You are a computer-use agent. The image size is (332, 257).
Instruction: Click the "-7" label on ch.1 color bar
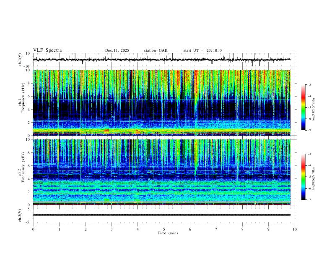[x=309, y=131]
